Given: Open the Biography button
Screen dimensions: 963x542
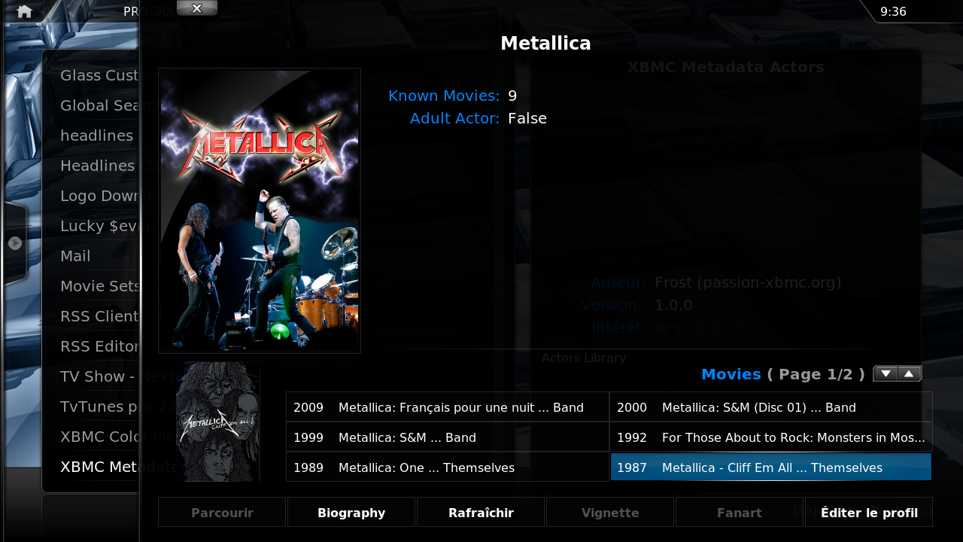Looking at the screenshot, I should click(351, 513).
